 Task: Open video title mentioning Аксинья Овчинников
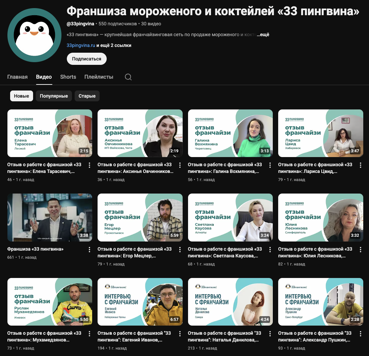[135, 168]
